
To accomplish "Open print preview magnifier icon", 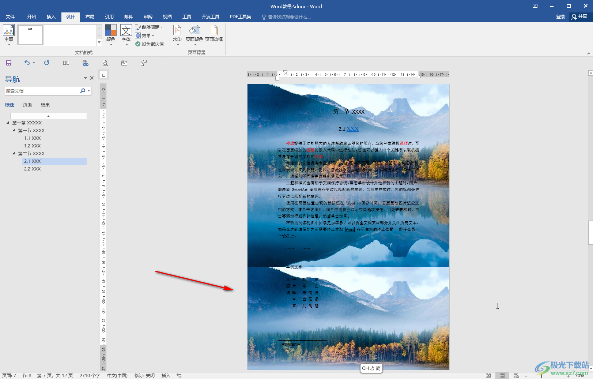I will pyautogui.click(x=105, y=63).
